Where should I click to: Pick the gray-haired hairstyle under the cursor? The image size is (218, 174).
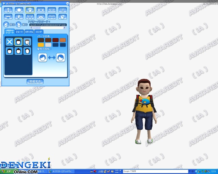tap(27, 41)
